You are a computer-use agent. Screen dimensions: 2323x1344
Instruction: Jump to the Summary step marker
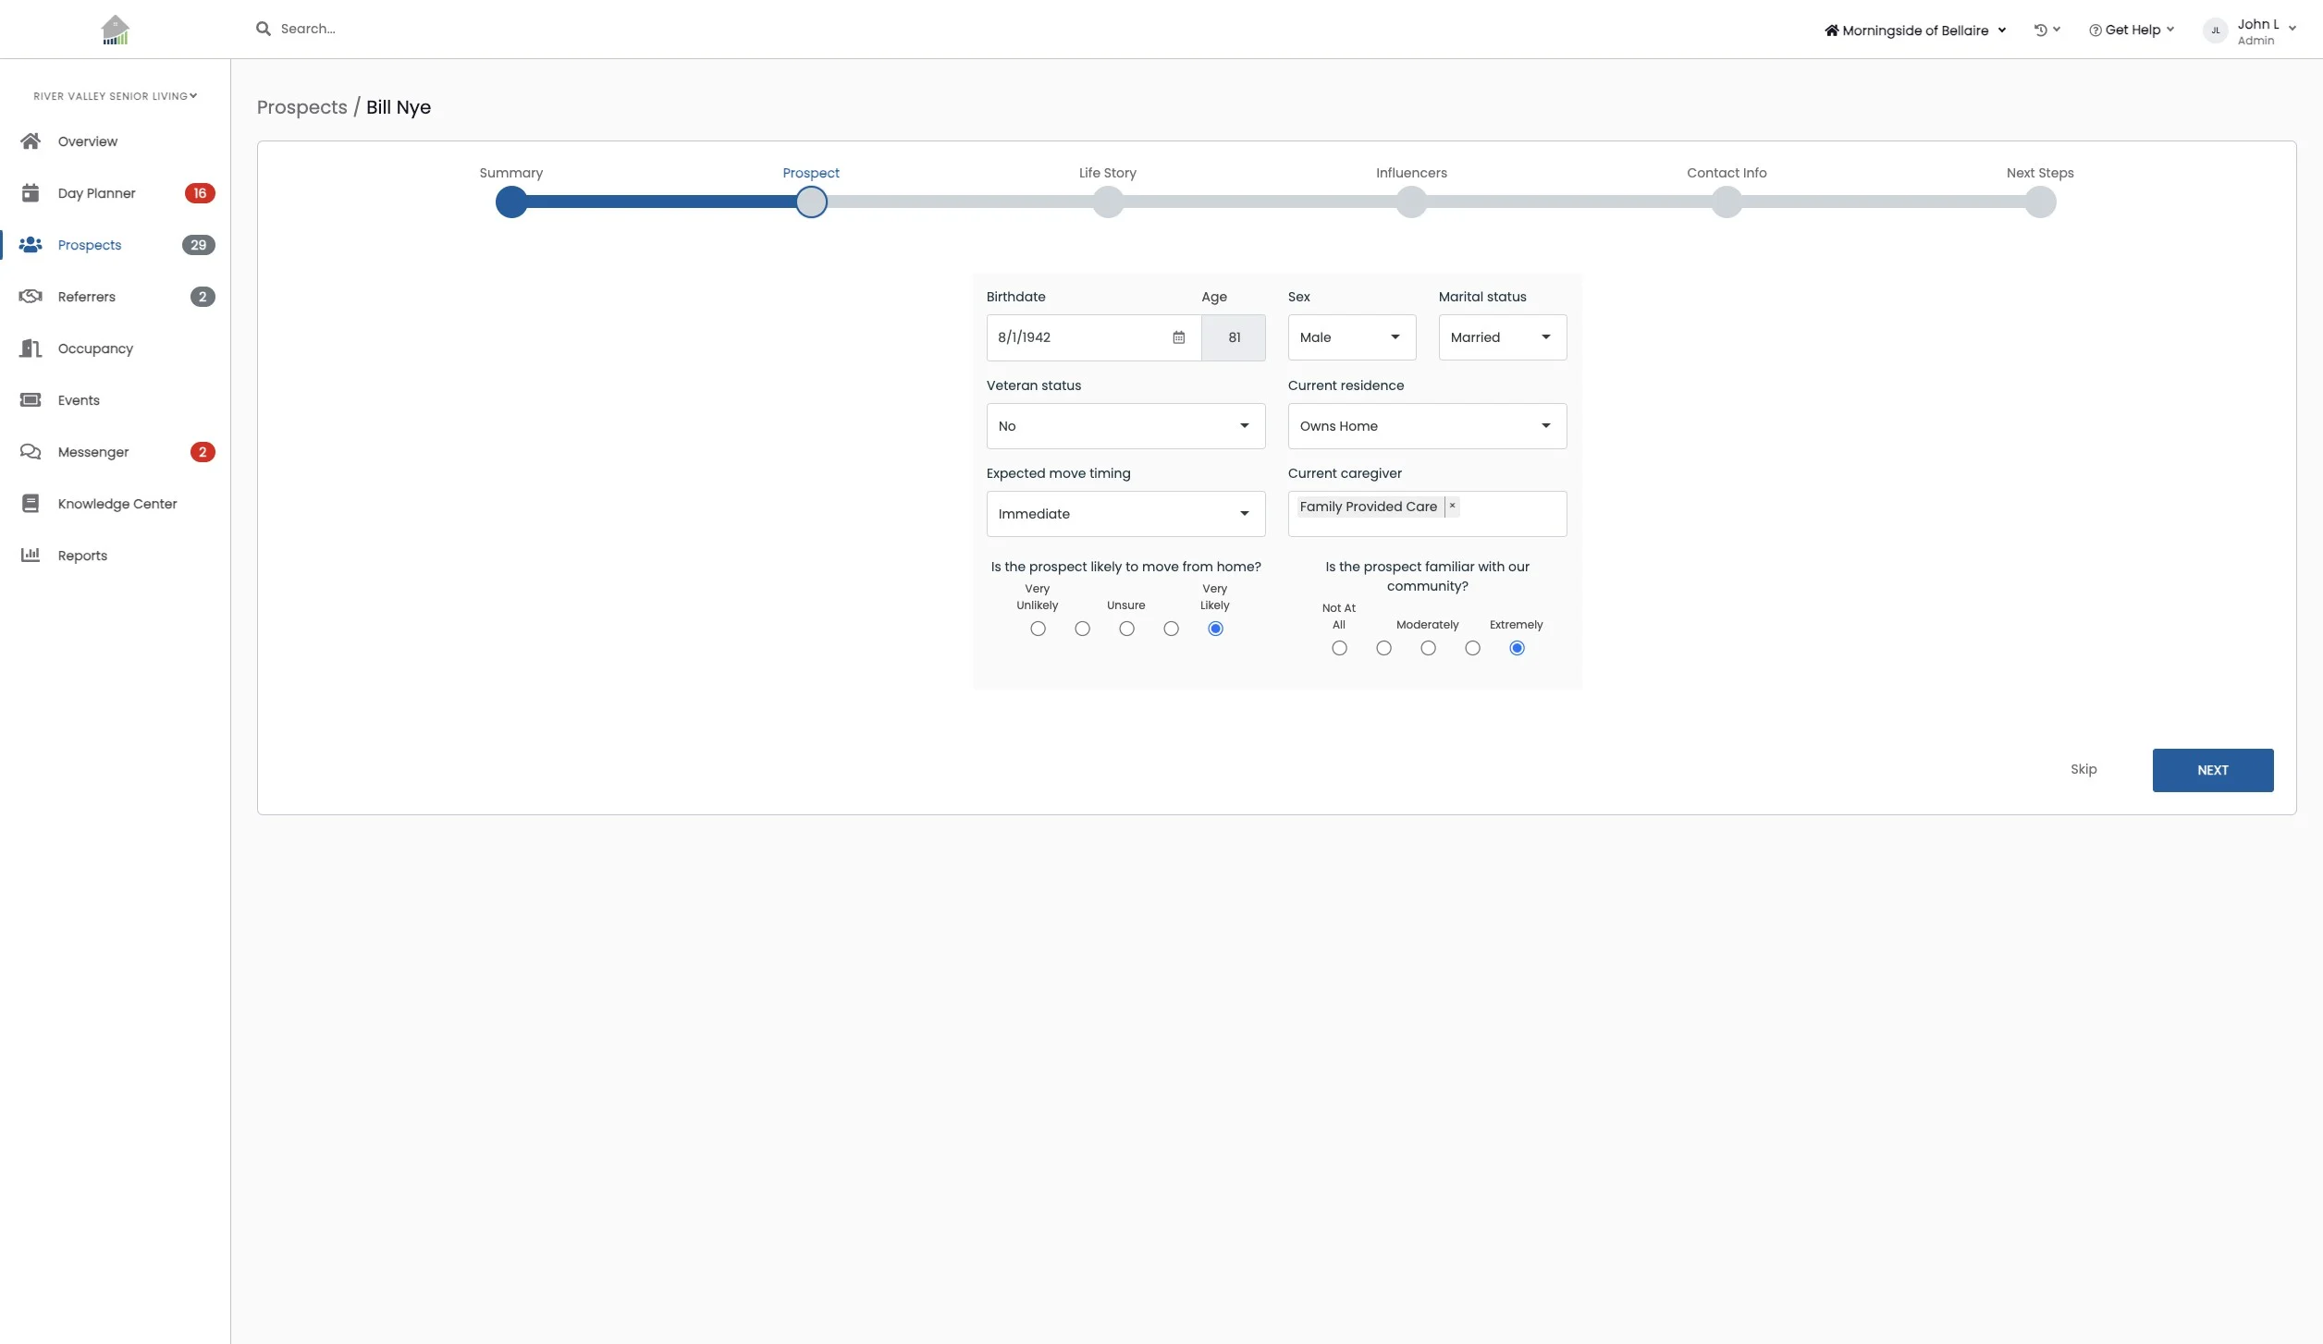click(x=511, y=202)
